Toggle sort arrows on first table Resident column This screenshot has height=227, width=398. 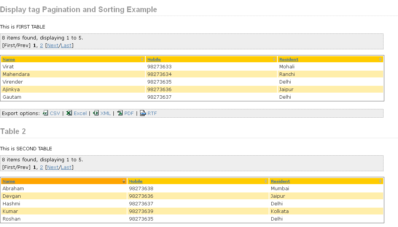click(380, 59)
